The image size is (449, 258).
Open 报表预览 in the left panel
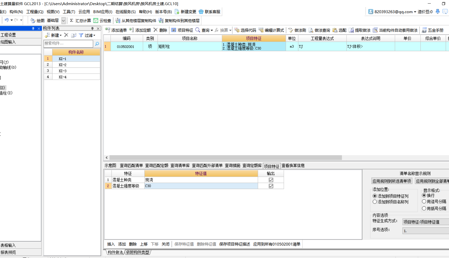click(20, 252)
